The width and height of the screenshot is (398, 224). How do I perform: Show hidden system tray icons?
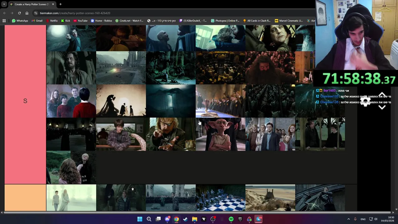(x=349, y=219)
